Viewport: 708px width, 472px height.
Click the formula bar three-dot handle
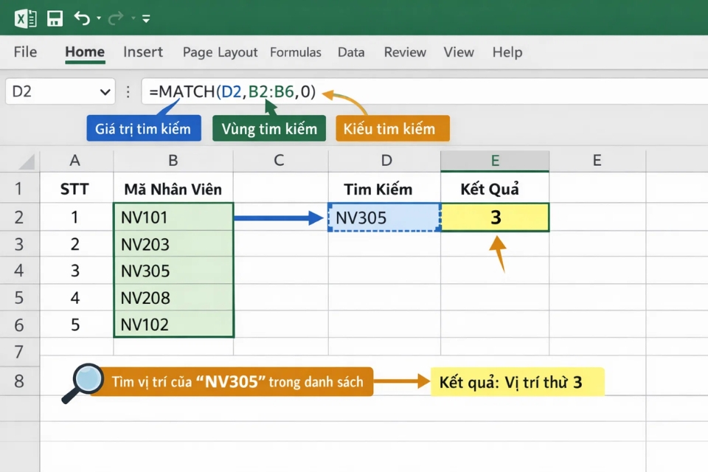128,92
